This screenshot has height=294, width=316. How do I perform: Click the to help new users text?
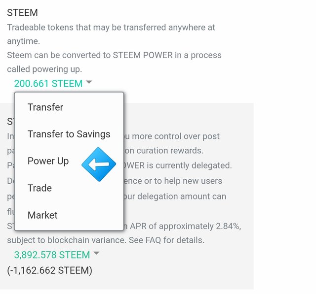[x=193, y=181]
